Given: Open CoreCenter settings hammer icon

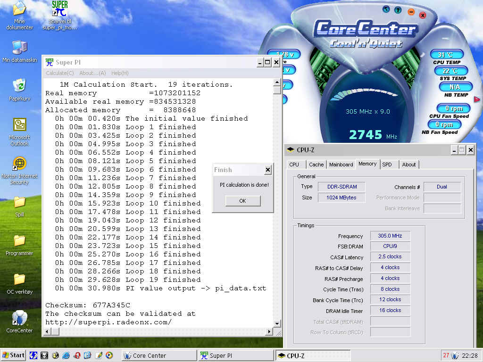Looking at the screenshot, I should [x=386, y=9].
